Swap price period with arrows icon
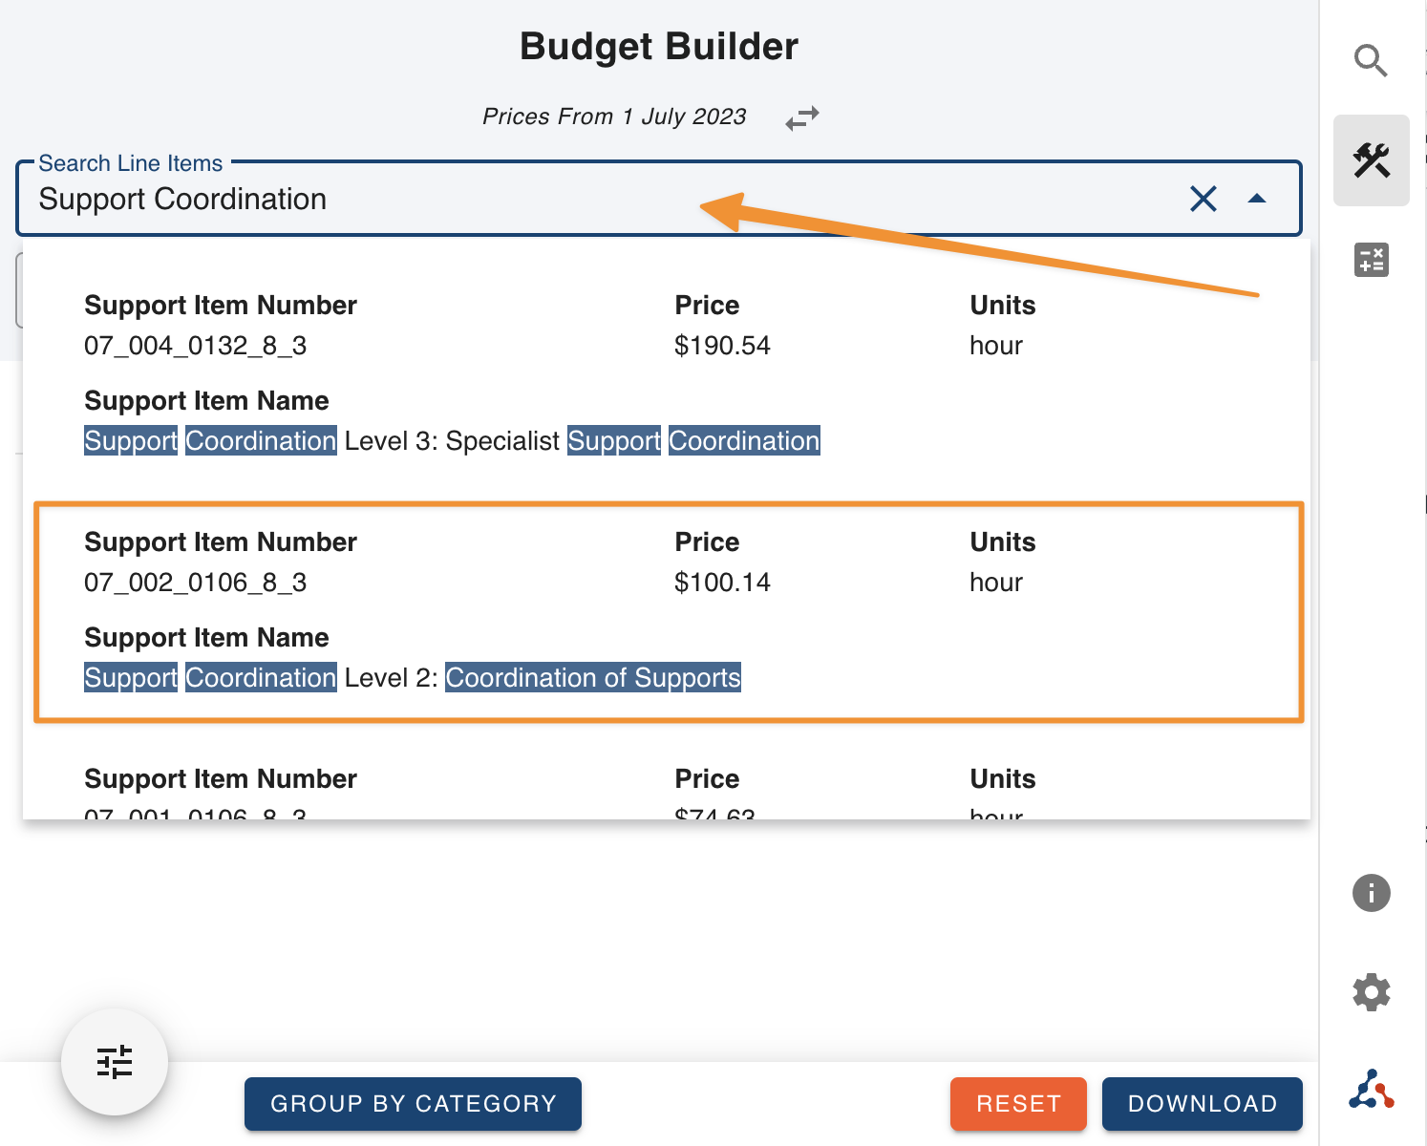 coord(801,118)
